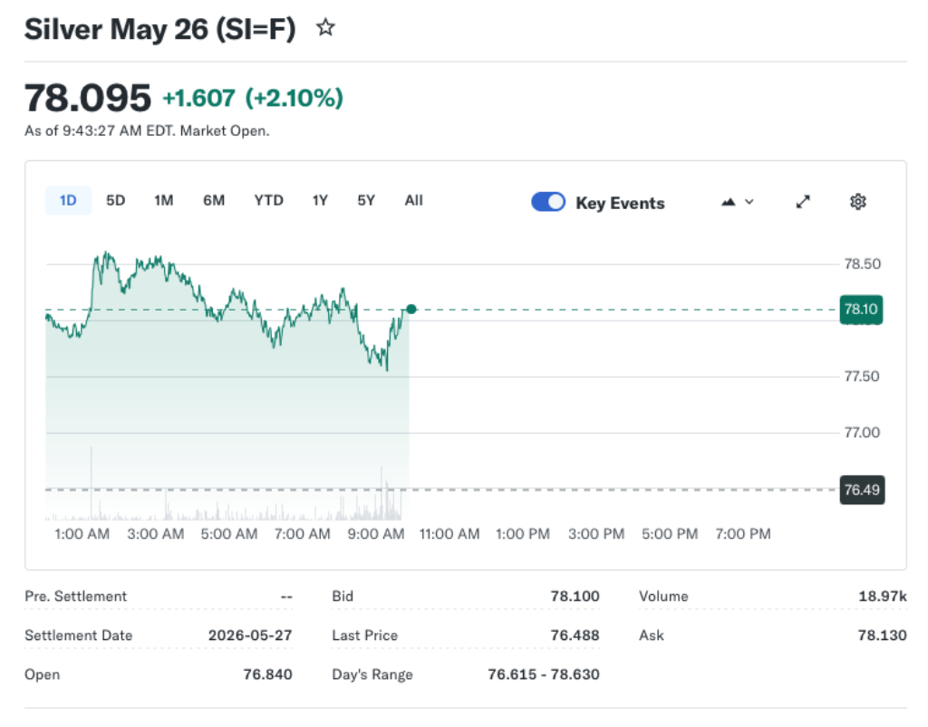Screen dimensions: 928x727
Task: Select the 6M range tab
Action: 214,200
